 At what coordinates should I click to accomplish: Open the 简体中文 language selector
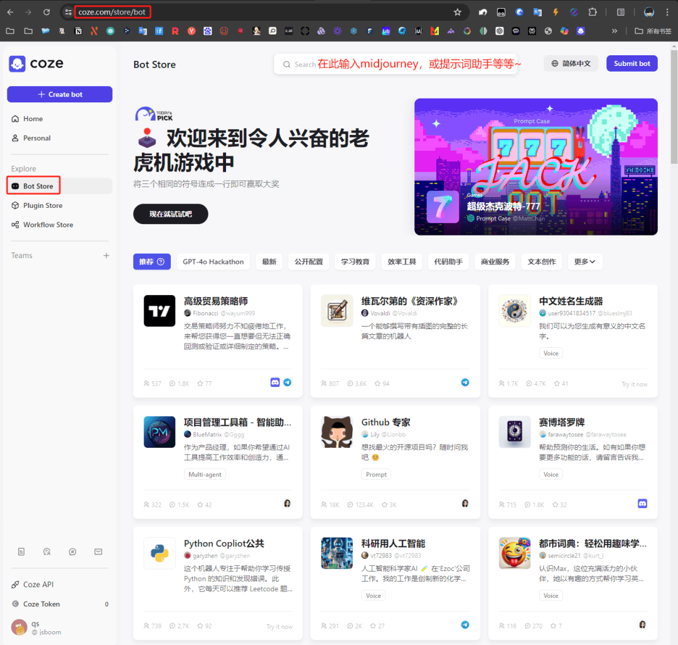click(571, 63)
